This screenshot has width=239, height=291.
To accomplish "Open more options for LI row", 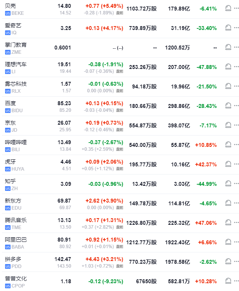I will click(236, 67).
